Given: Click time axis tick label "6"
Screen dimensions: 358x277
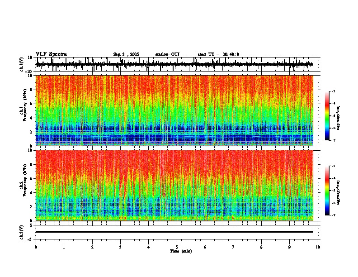Looking at the screenshot, I should (205, 247).
